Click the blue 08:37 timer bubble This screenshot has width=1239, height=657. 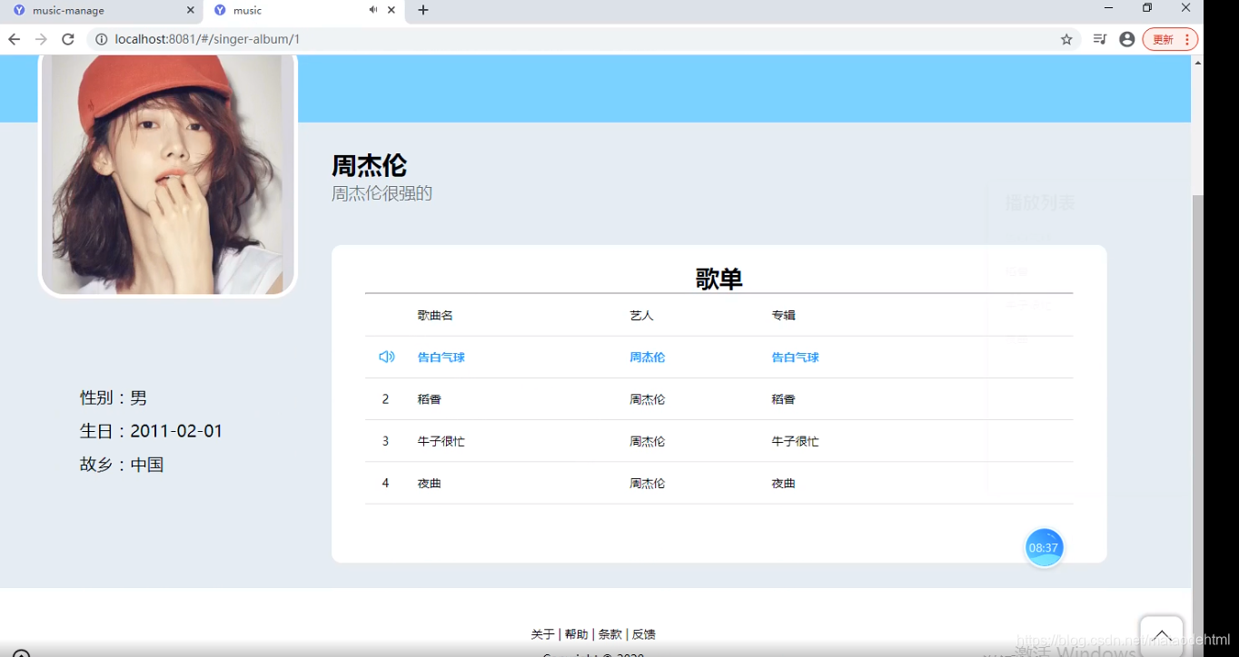pyautogui.click(x=1044, y=547)
